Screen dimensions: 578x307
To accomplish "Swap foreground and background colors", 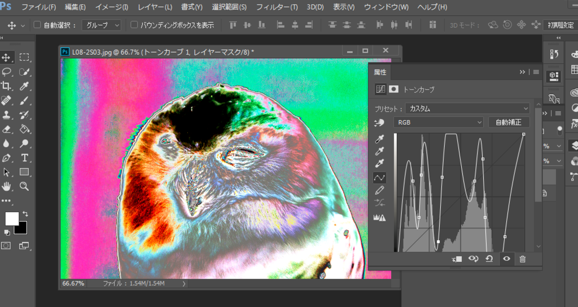I will click(x=25, y=214).
